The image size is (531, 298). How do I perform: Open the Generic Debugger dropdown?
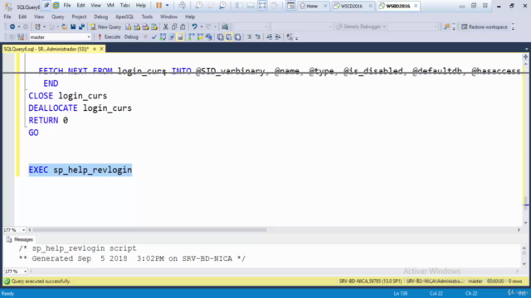coord(384,26)
